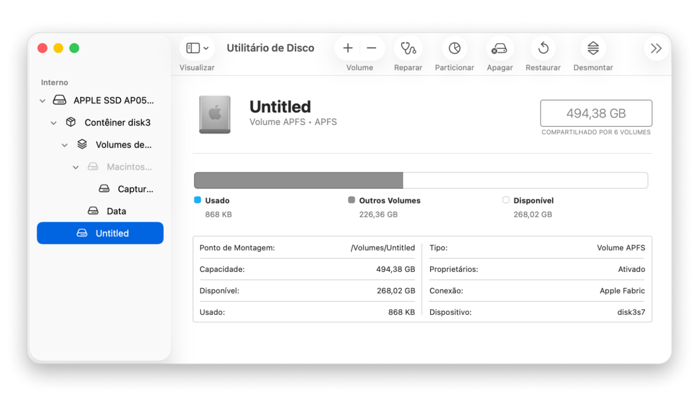Click the grey Outros Volumes swatch
This screenshot has height=400, width=699.
(352, 200)
